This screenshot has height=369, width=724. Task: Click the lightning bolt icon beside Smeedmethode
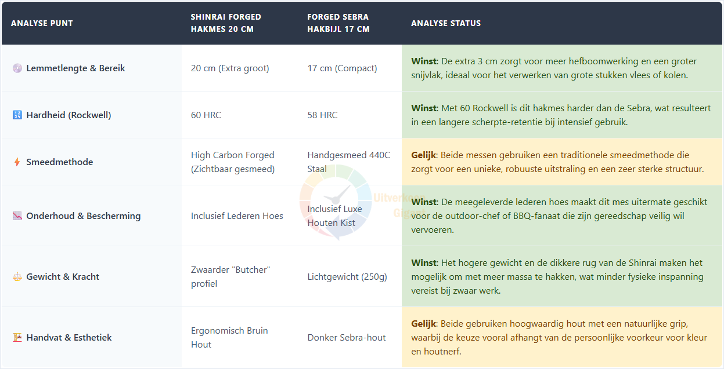pos(17,162)
